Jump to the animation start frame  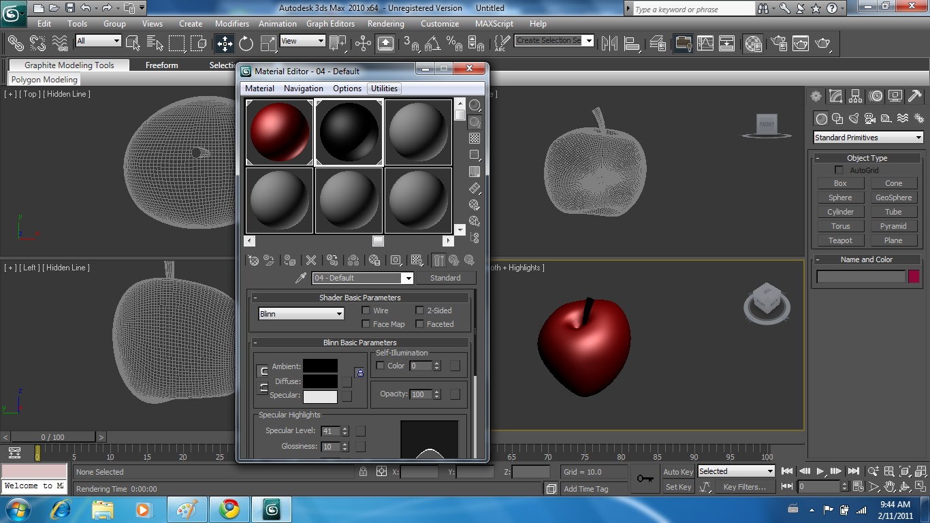coord(787,471)
